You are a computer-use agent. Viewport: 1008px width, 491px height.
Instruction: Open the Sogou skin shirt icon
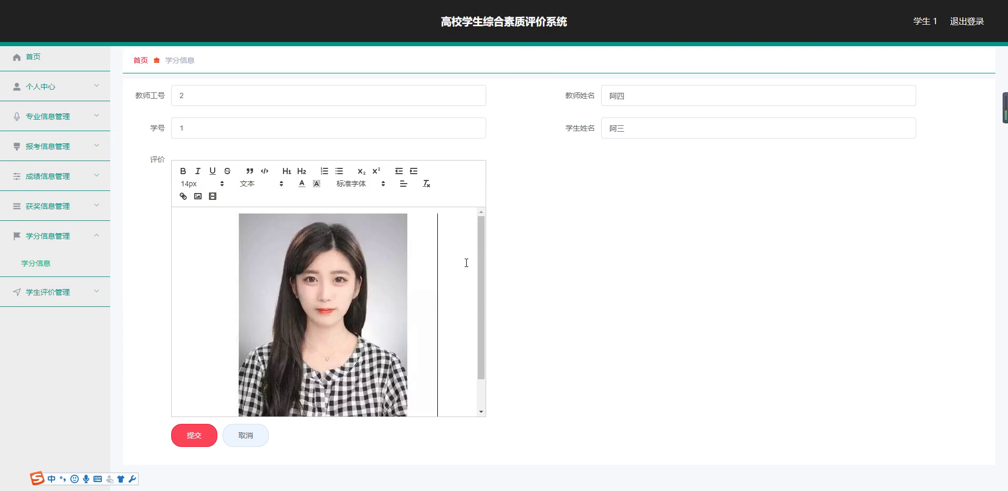pos(121,479)
